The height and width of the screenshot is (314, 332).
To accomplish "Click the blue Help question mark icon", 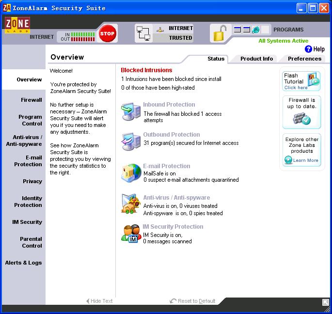I will (x=308, y=49).
